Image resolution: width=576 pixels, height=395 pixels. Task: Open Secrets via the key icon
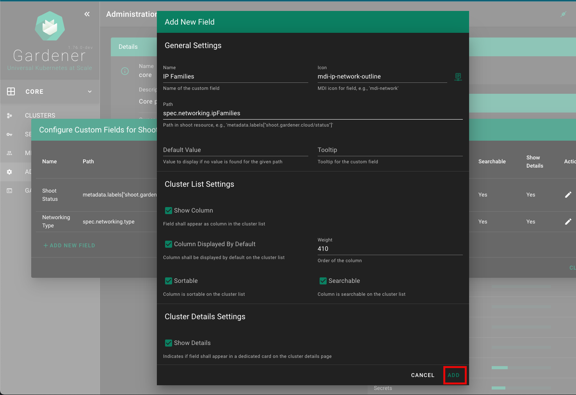point(10,134)
